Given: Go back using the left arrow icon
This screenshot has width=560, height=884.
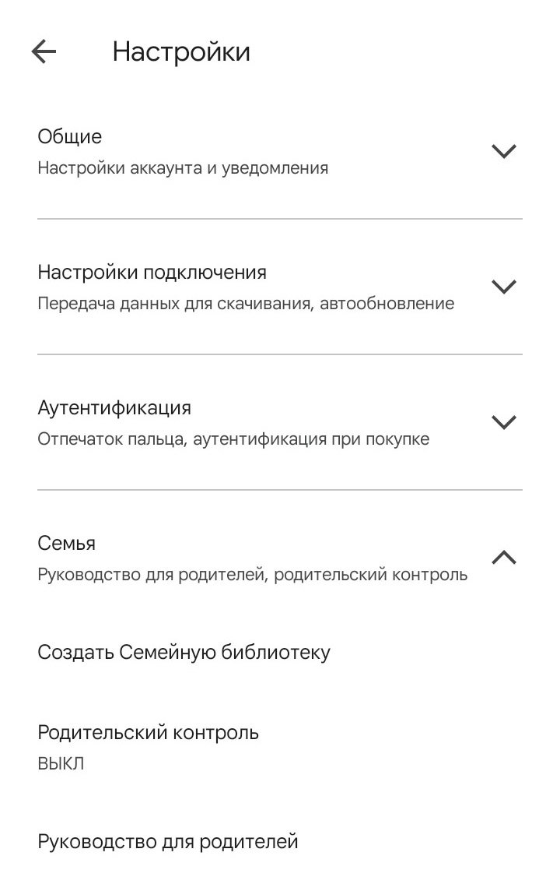Looking at the screenshot, I should coord(44,52).
